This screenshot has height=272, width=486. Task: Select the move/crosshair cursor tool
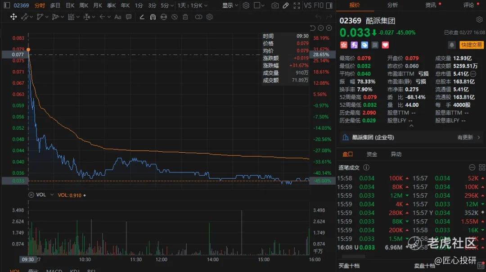coord(13,17)
